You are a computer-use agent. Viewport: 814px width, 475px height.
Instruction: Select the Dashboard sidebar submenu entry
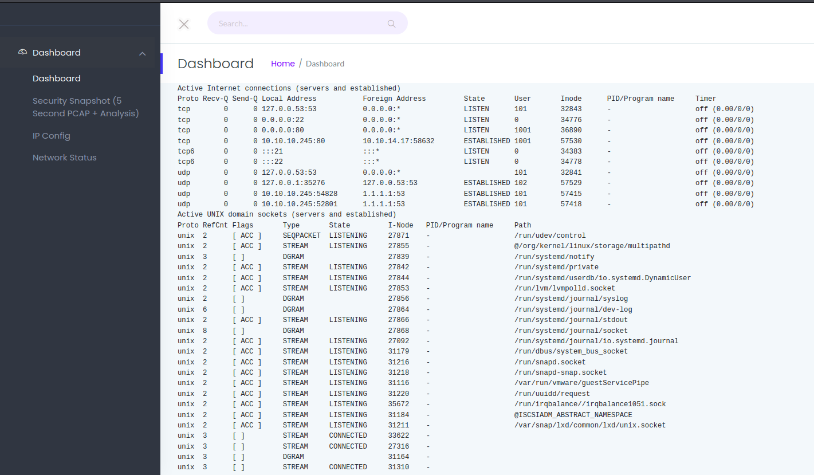click(x=56, y=78)
